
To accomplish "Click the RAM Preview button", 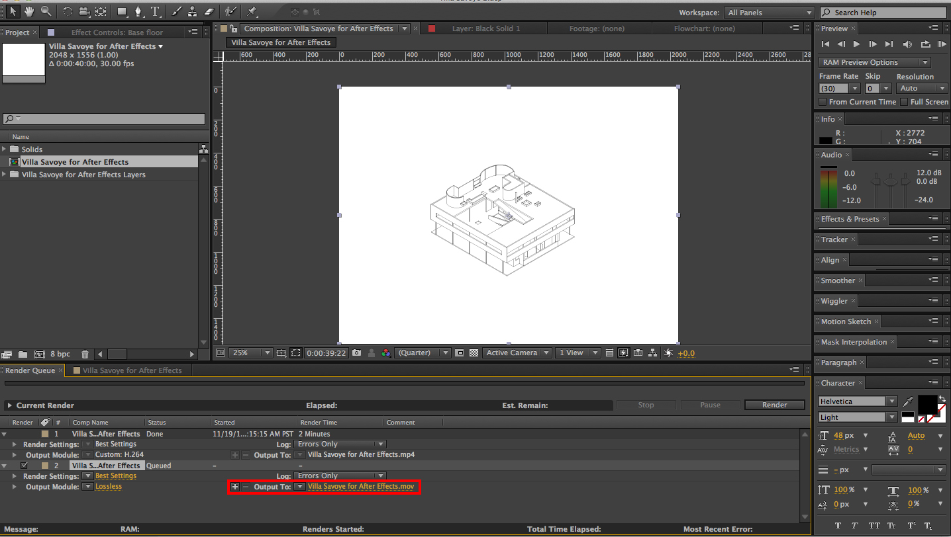I will click(941, 44).
